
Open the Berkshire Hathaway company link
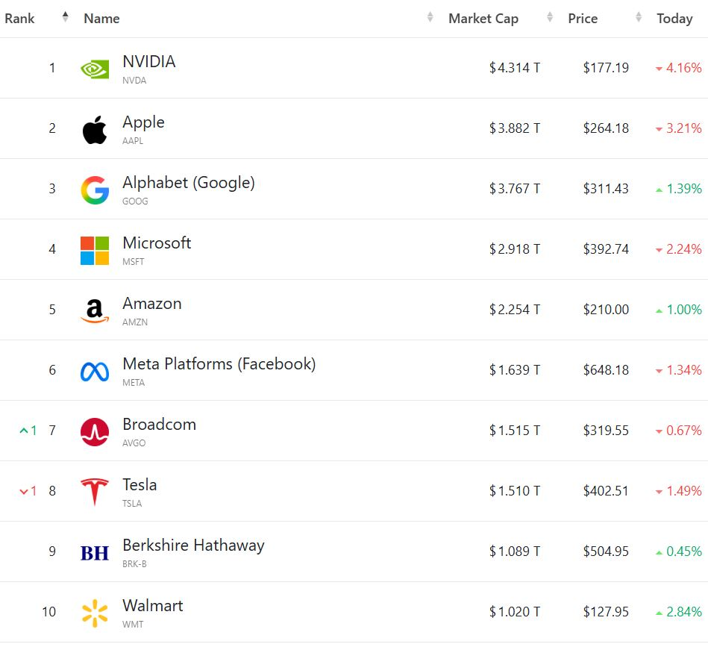click(x=193, y=546)
